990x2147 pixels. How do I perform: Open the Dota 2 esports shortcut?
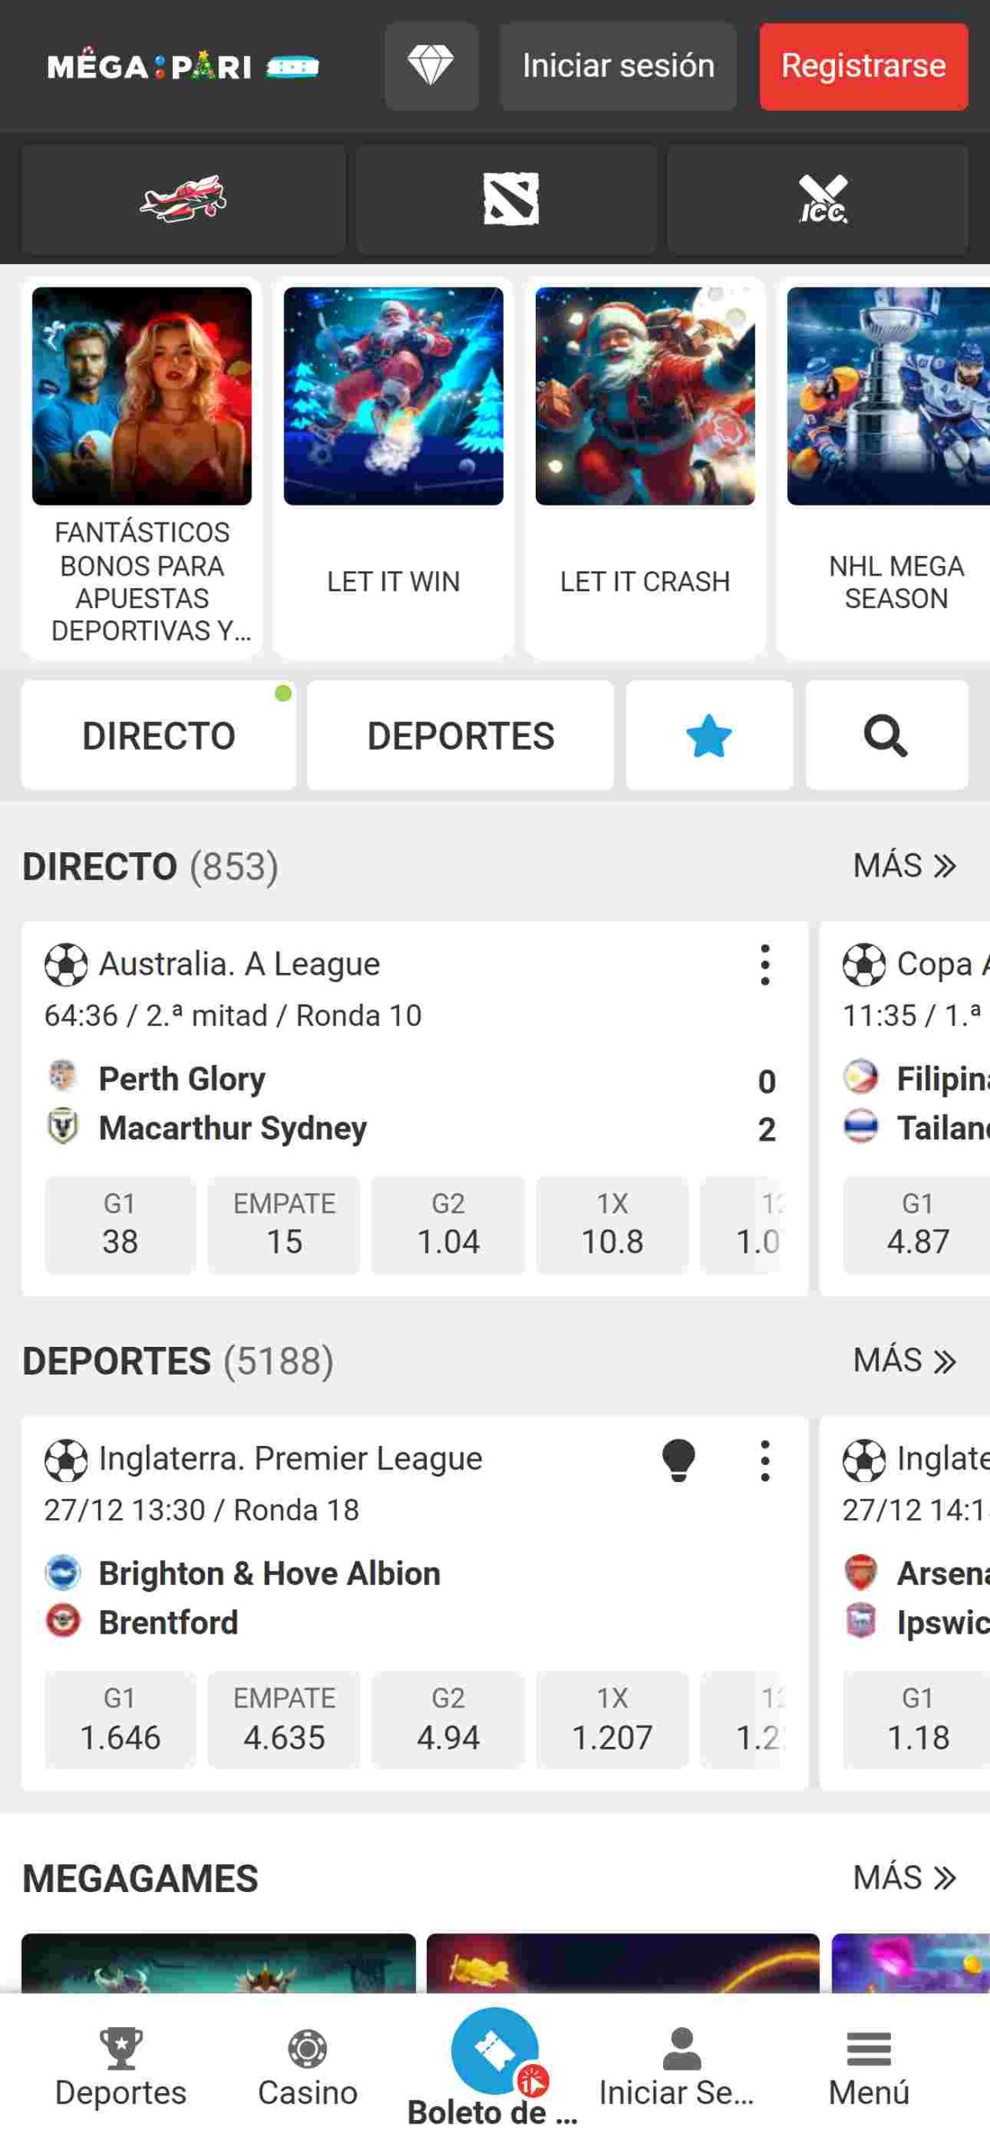pyautogui.click(x=511, y=199)
